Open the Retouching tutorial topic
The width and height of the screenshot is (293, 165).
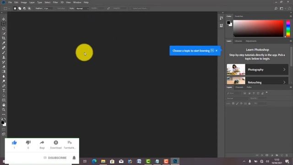[x=257, y=81]
